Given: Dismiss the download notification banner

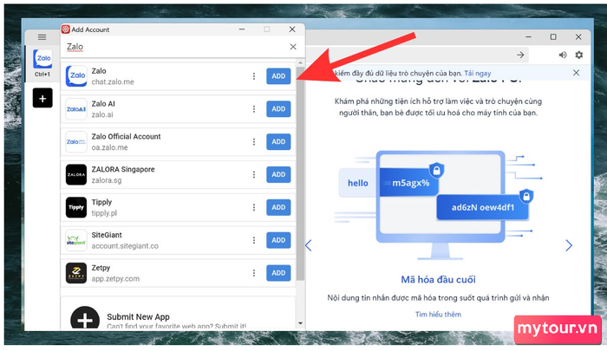Looking at the screenshot, I should pos(576,73).
